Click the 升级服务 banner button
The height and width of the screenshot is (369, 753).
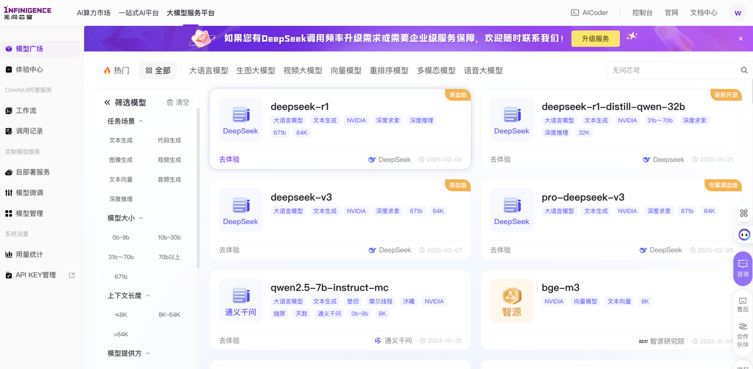pos(595,39)
